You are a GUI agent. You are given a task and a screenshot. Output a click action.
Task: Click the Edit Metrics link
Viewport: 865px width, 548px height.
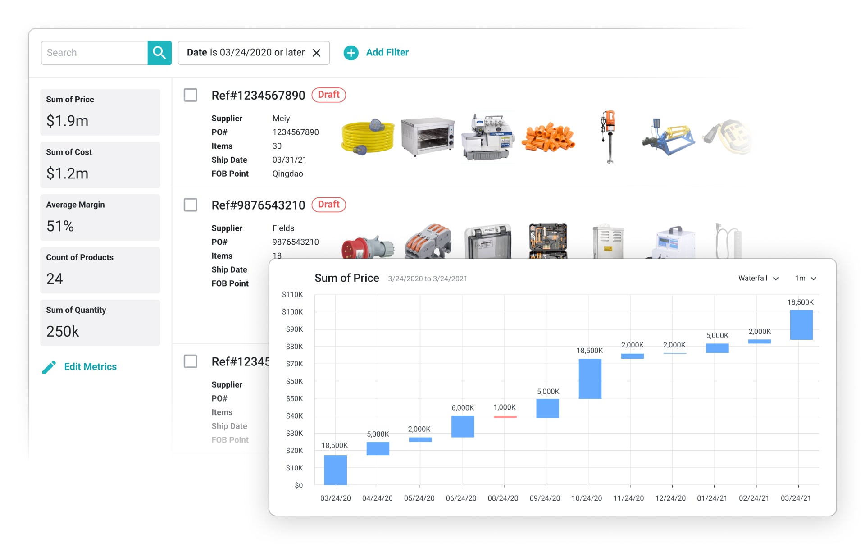coord(90,367)
